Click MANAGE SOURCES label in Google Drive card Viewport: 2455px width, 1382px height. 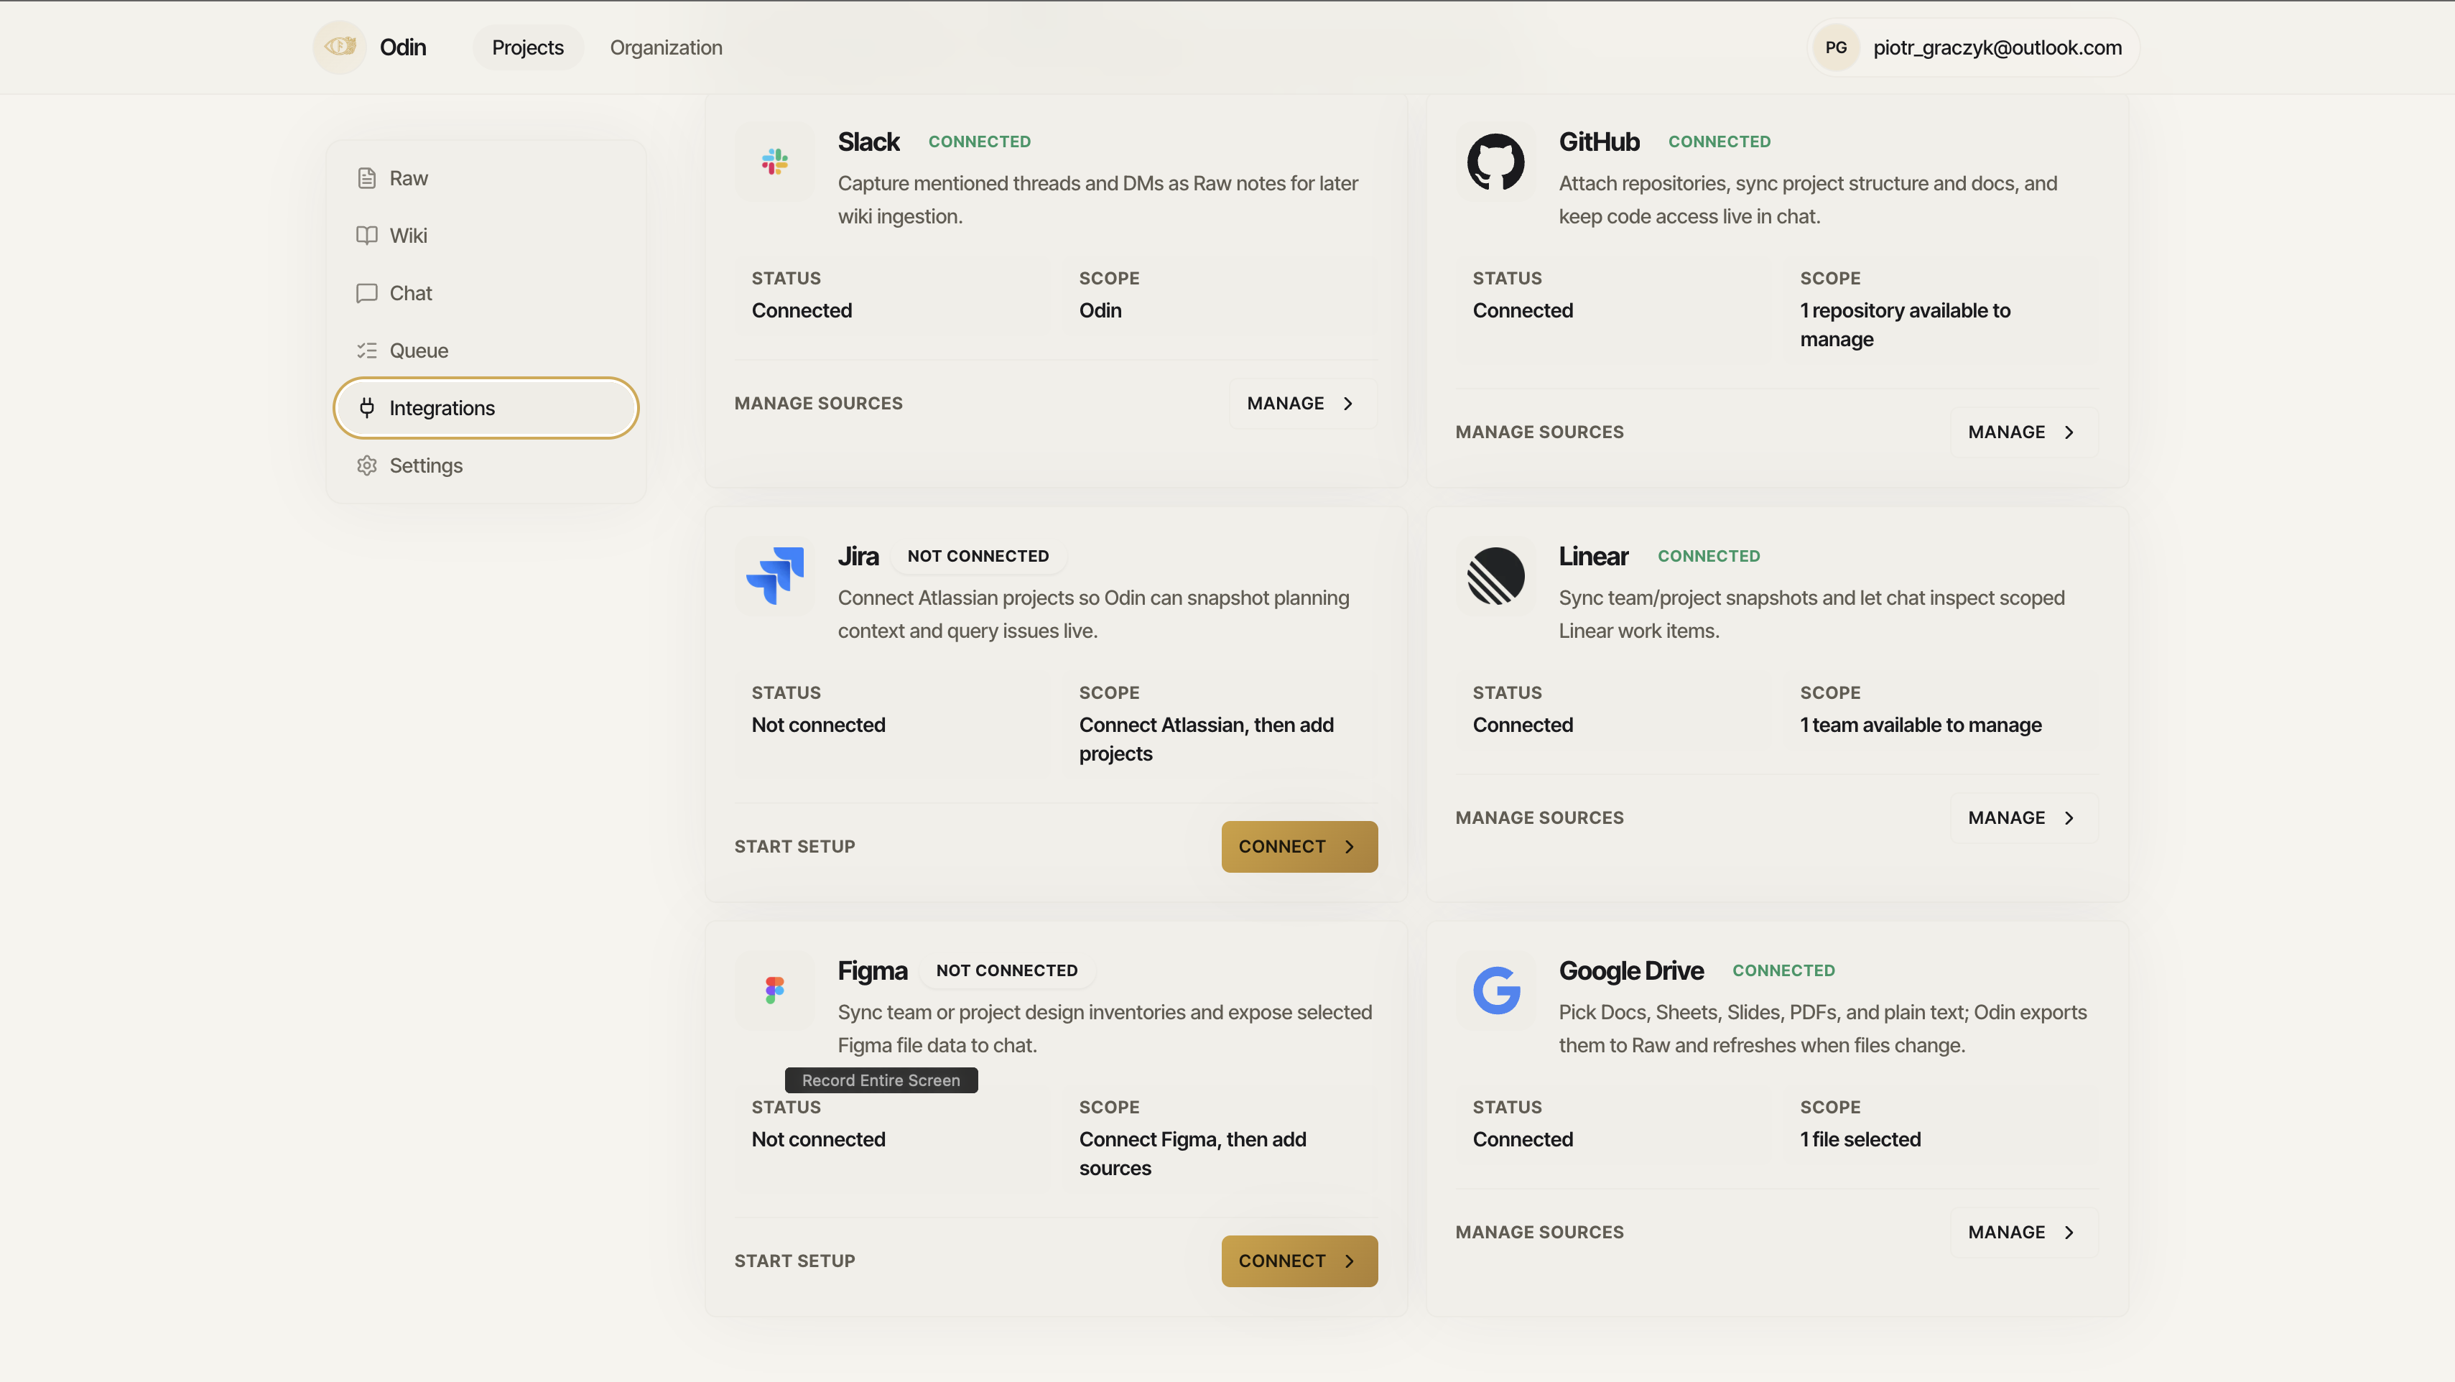[1539, 1233]
